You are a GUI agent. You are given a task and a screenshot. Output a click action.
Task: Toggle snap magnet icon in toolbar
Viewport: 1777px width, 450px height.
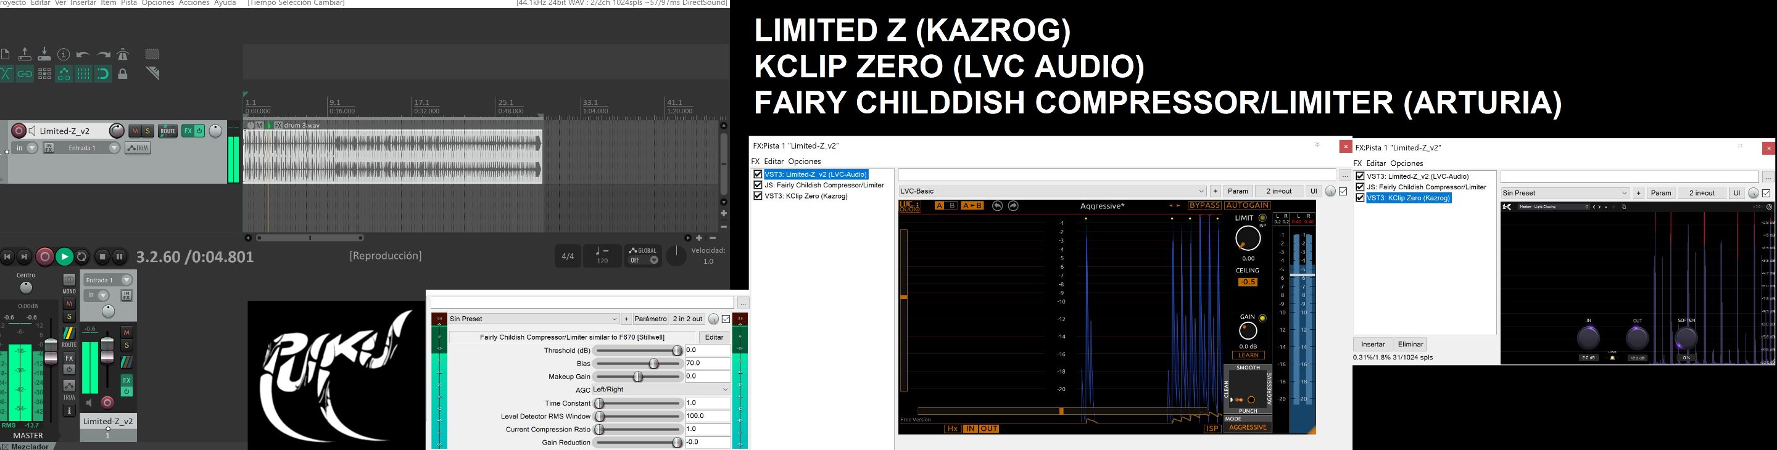104,74
